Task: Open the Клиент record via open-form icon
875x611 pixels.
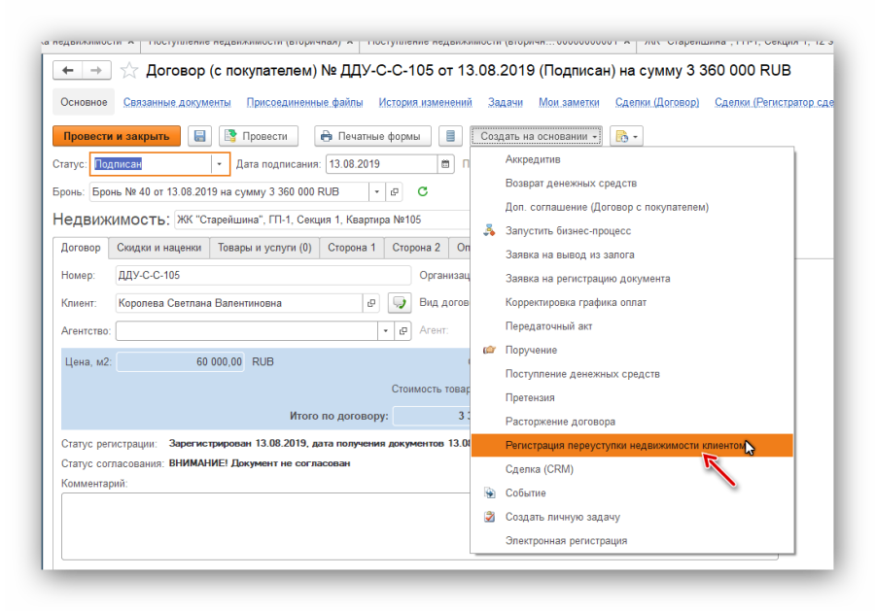Action: (371, 303)
